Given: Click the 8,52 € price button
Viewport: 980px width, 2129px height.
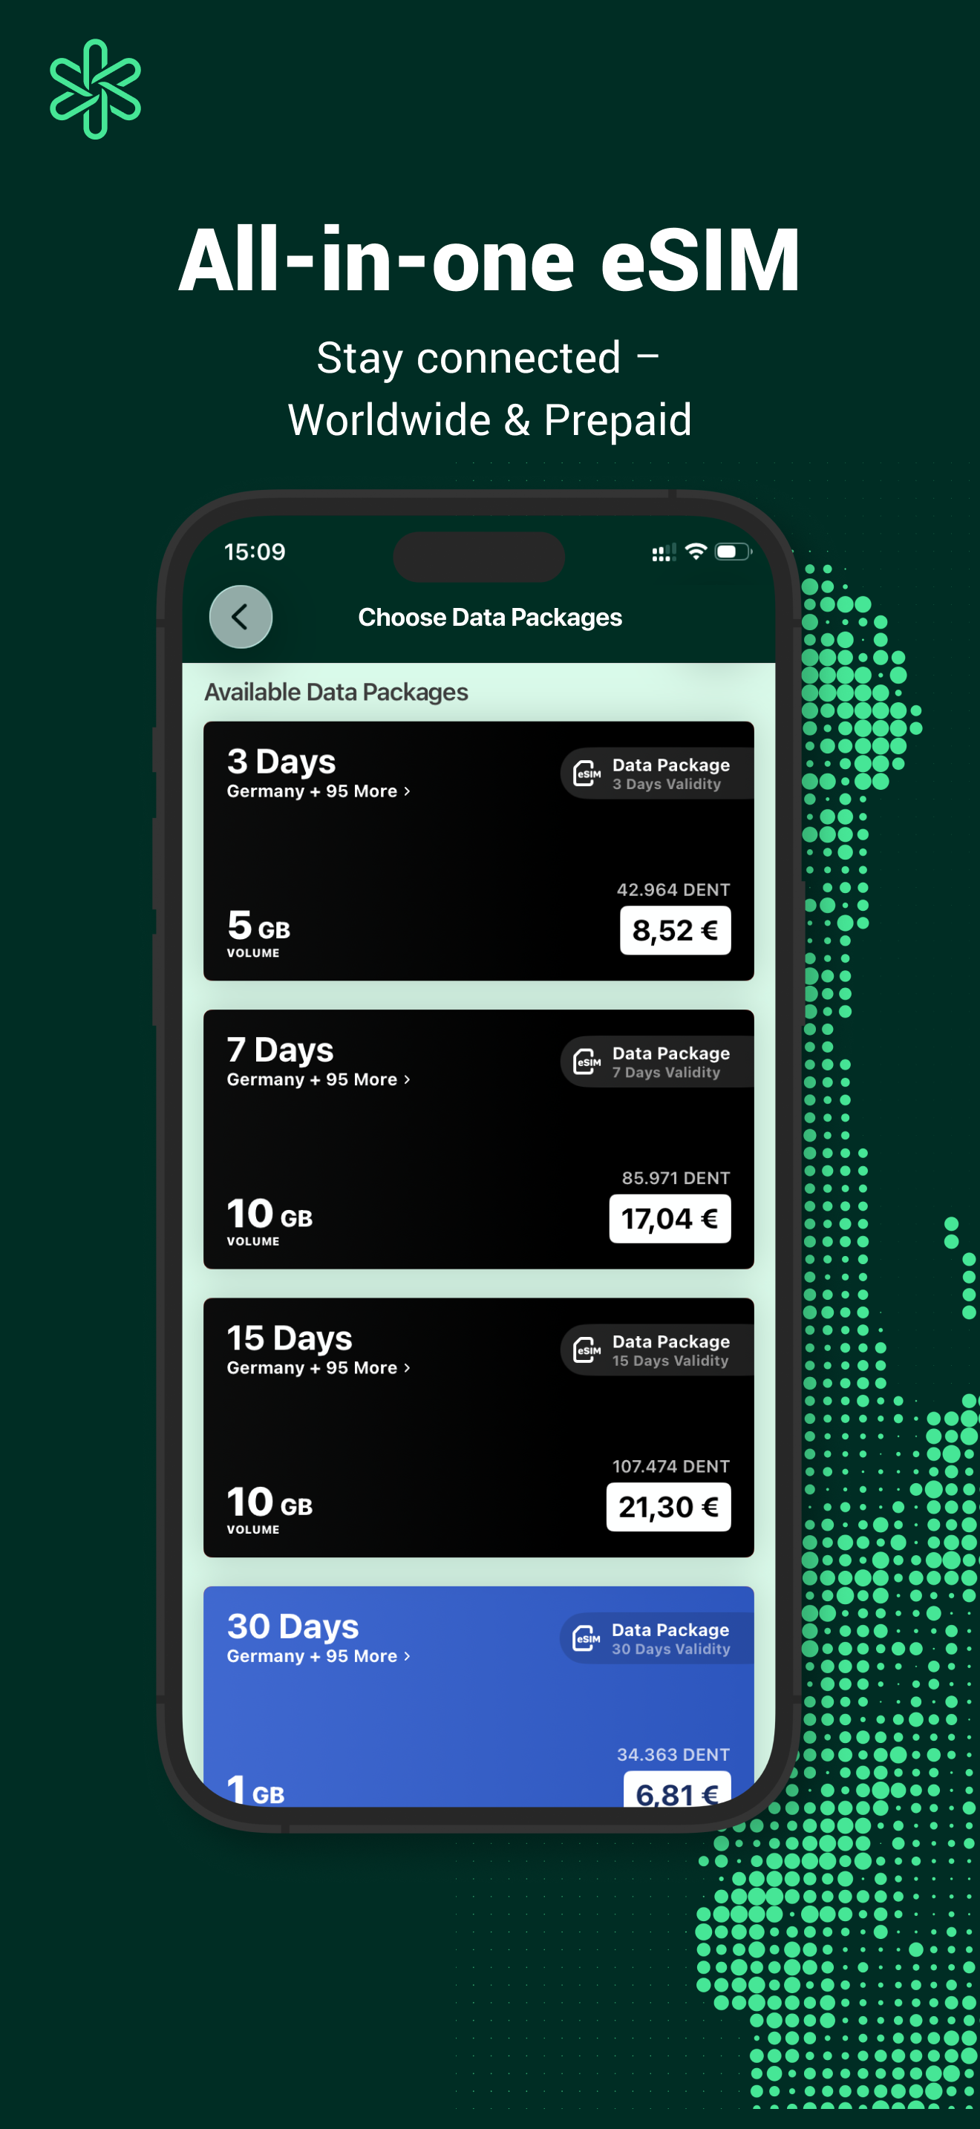Looking at the screenshot, I should [675, 930].
